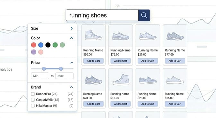Open the $75.00 shoe image

click(x=121, y=36)
